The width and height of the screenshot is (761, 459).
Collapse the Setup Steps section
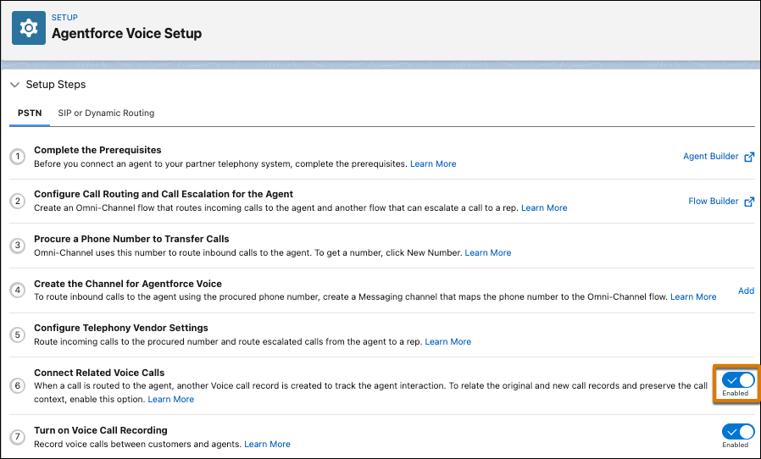[x=14, y=85]
